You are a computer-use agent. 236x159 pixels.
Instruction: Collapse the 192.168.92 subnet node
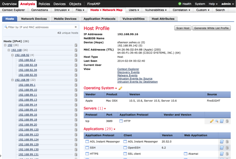[13, 55]
